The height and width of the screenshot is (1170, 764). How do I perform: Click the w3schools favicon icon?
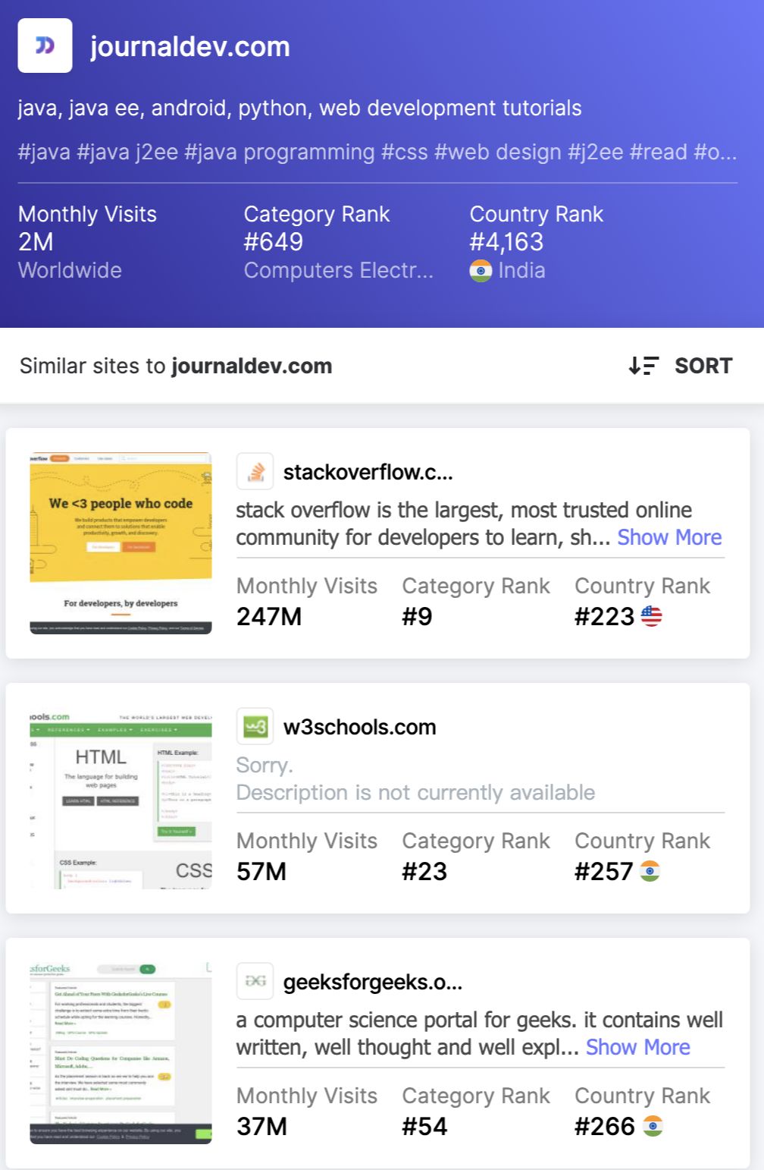255,727
